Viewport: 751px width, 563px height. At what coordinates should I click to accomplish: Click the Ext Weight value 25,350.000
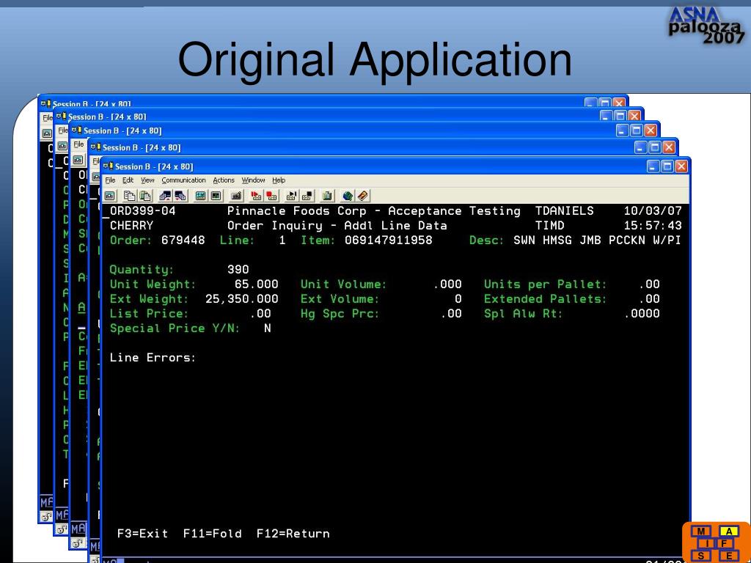242,299
